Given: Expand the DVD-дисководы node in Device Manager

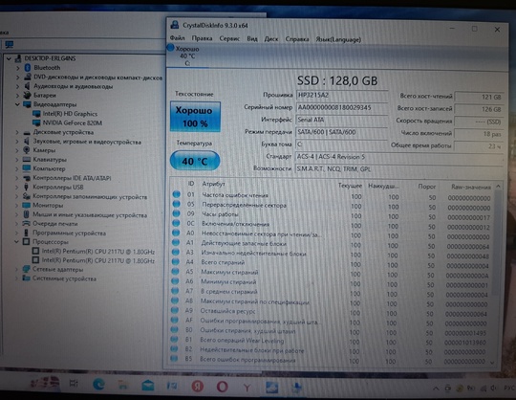Looking at the screenshot, I should coord(18,78).
